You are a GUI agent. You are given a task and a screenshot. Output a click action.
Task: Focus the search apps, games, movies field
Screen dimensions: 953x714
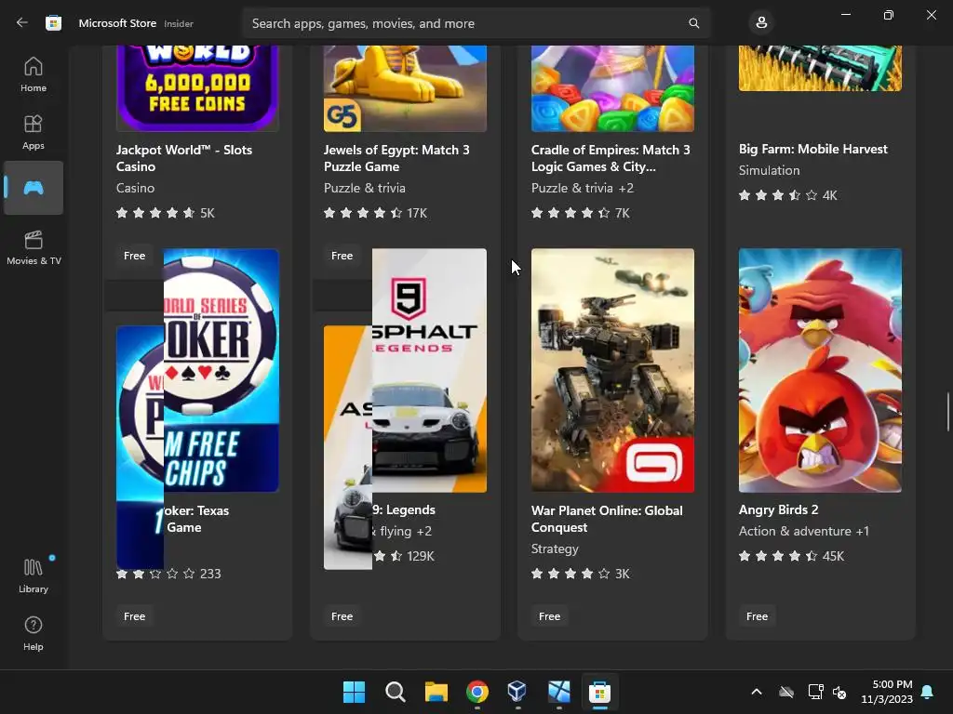476,23
